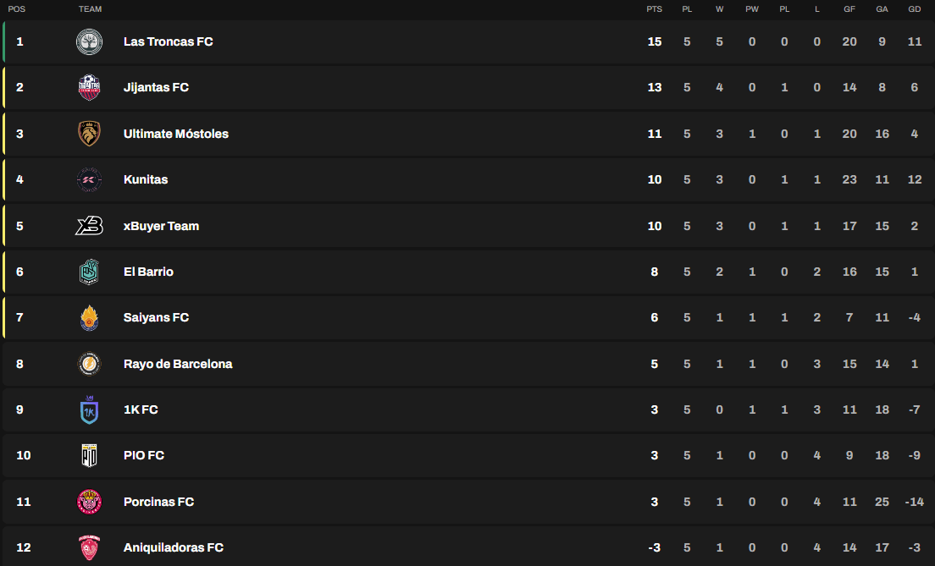Click the 1K FC shield icon
The image size is (935, 566).
pyautogui.click(x=90, y=409)
